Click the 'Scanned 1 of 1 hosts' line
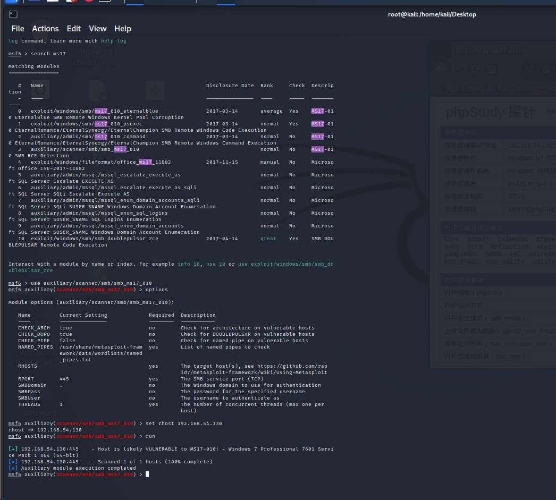The width and height of the screenshot is (556, 500). coord(111,462)
